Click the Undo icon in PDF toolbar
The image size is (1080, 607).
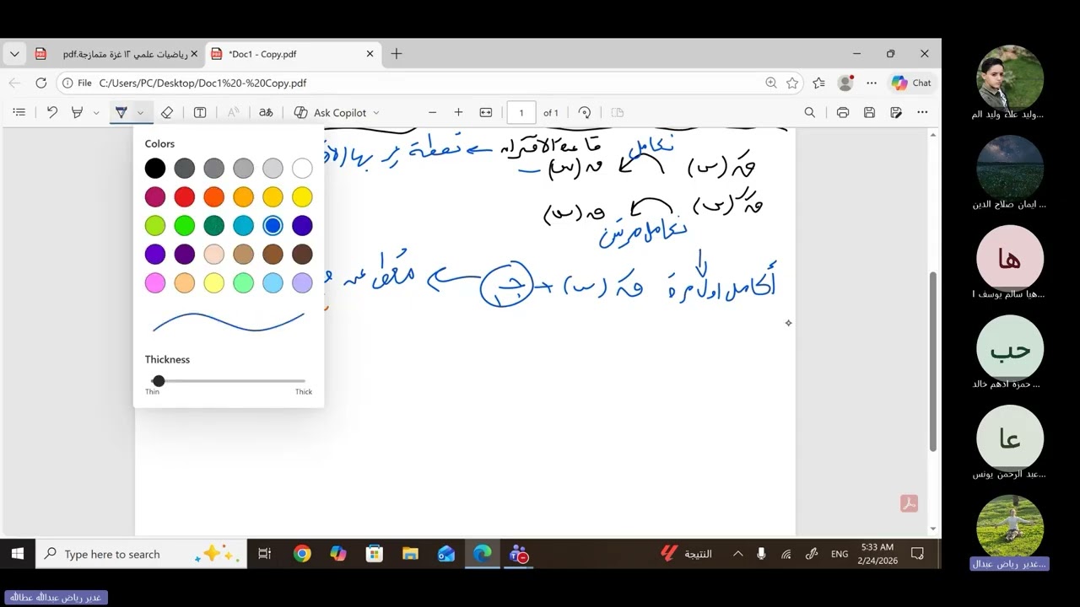pyautogui.click(x=52, y=112)
